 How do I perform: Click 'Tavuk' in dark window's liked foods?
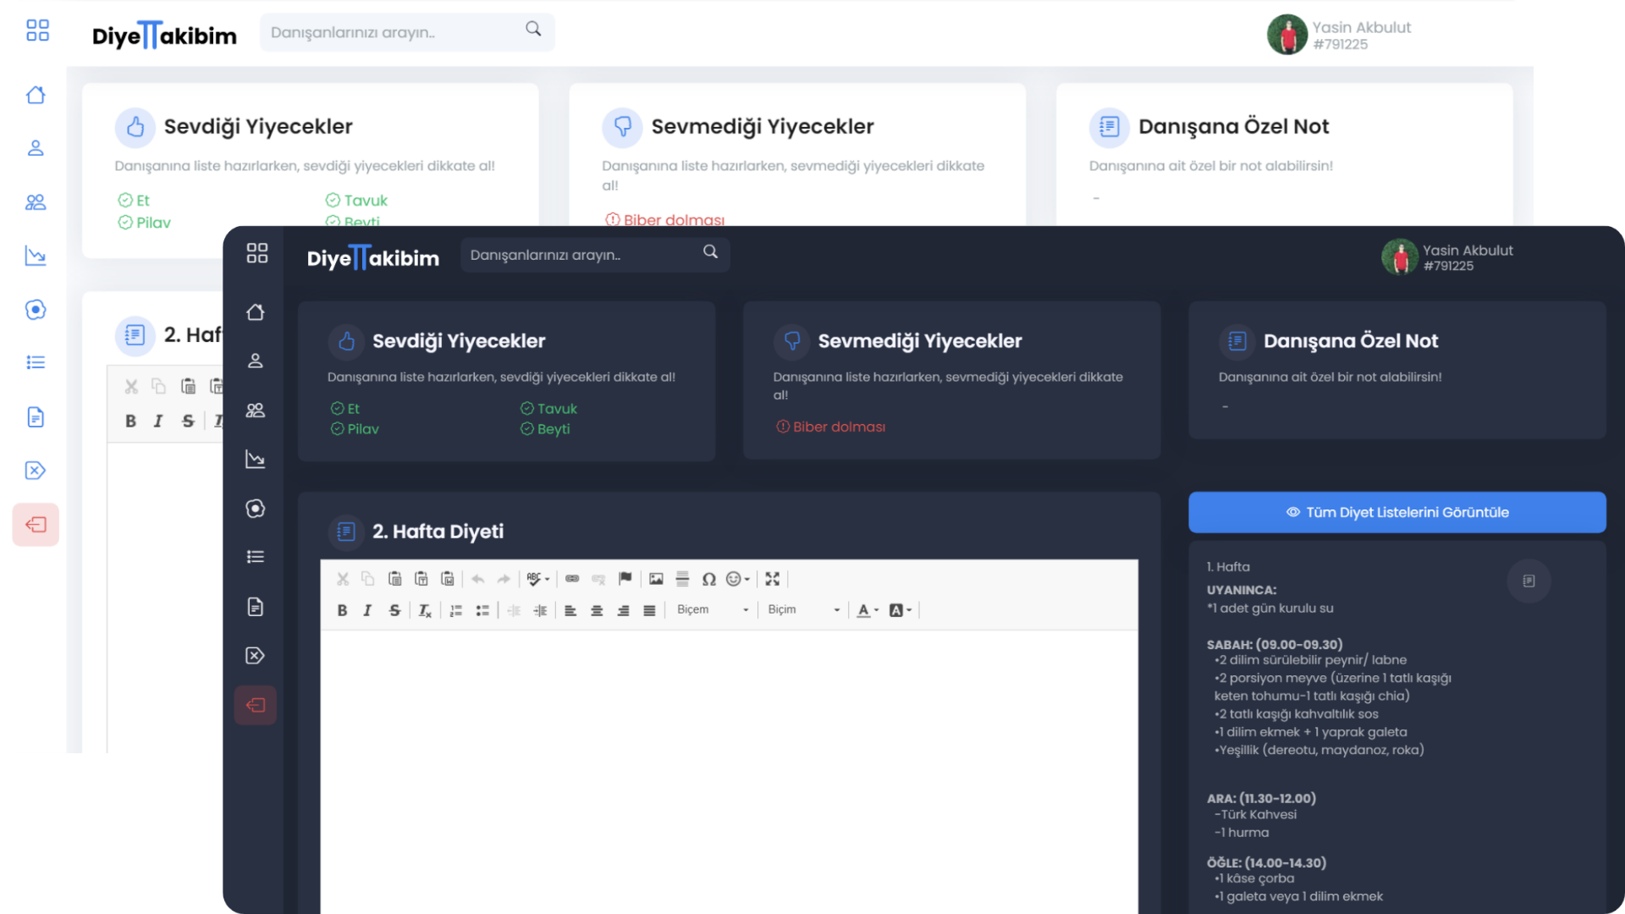pos(557,409)
